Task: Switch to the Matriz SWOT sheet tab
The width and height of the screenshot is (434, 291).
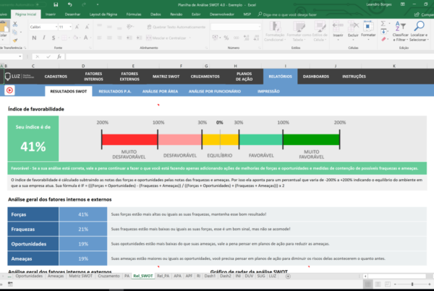Action: (x=80, y=276)
